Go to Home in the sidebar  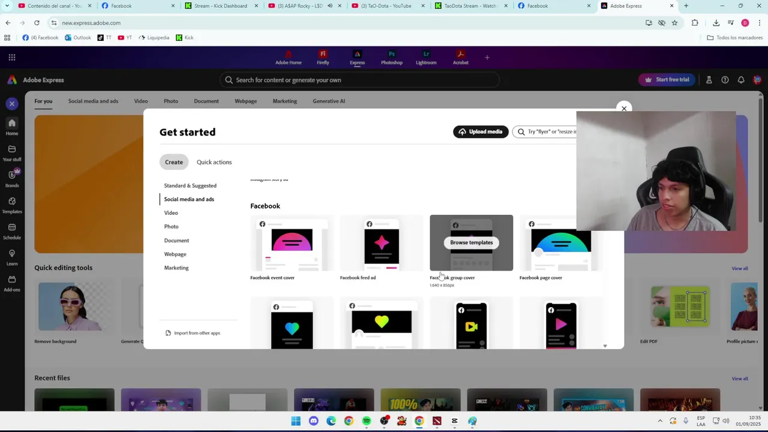point(12,127)
